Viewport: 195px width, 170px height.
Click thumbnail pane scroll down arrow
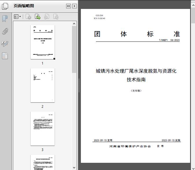tap(74, 168)
